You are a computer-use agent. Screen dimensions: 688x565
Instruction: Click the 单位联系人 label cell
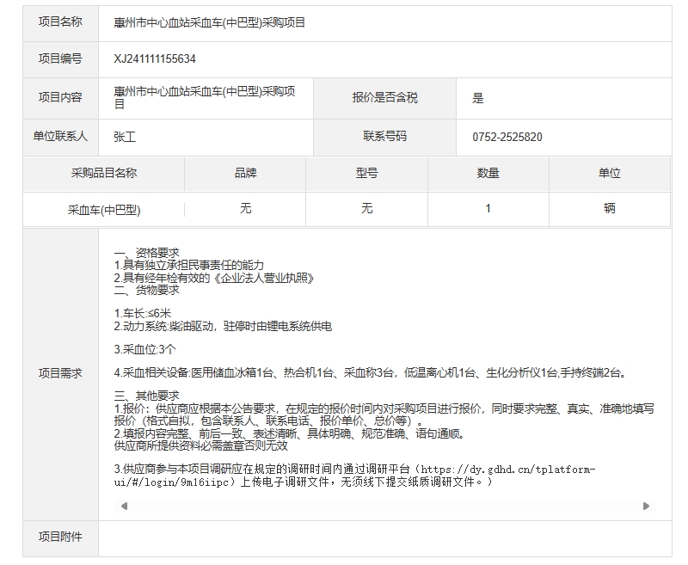coord(60,137)
